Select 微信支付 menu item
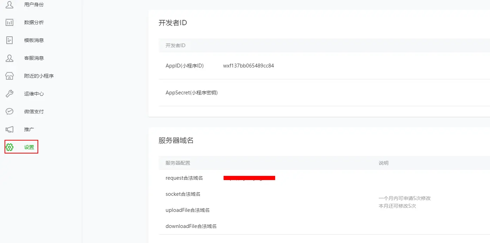Image resolution: width=490 pixels, height=243 pixels. [x=34, y=112]
